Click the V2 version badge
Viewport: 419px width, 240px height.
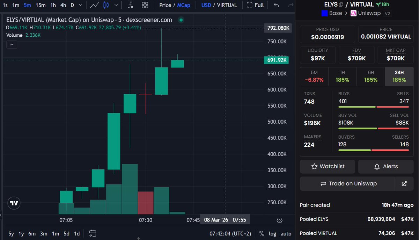(x=387, y=13)
